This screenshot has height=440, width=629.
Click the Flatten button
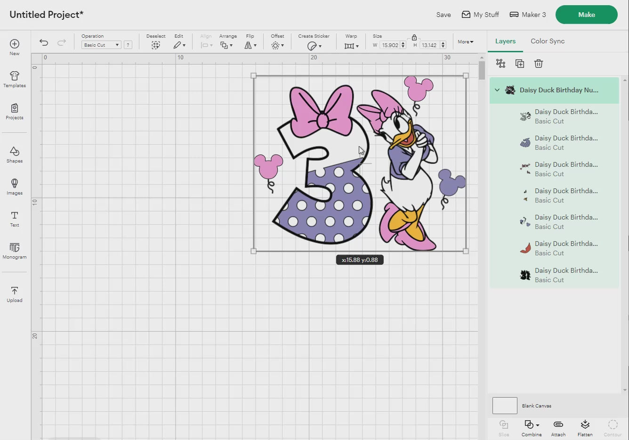click(x=585, y=428)
